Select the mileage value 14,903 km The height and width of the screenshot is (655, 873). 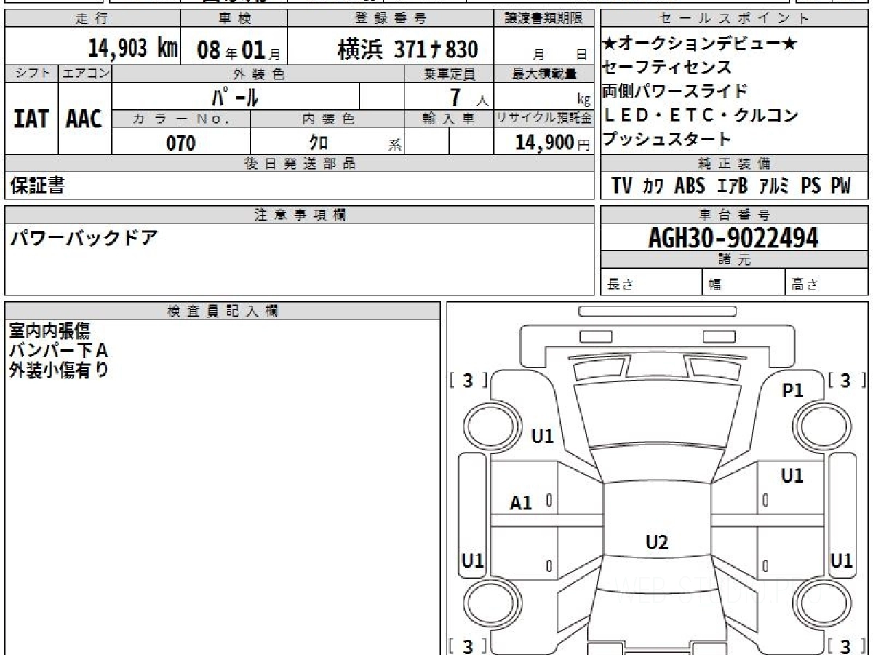coord(132,49)
